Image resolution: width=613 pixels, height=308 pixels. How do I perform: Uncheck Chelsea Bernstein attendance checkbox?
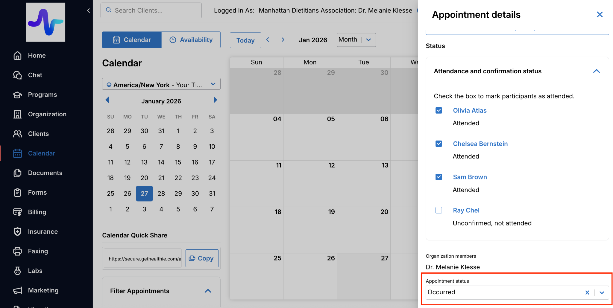(x=439, y=144)
